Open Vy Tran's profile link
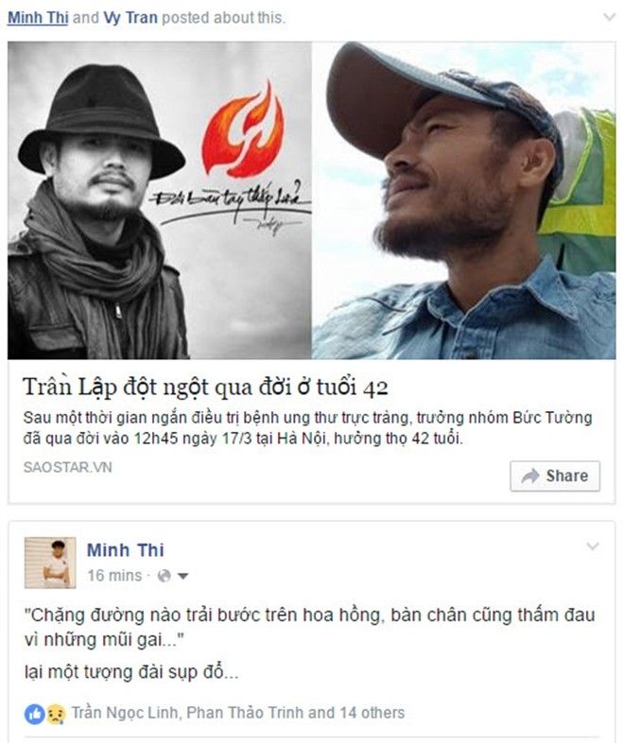 click(x=130, y=18)
